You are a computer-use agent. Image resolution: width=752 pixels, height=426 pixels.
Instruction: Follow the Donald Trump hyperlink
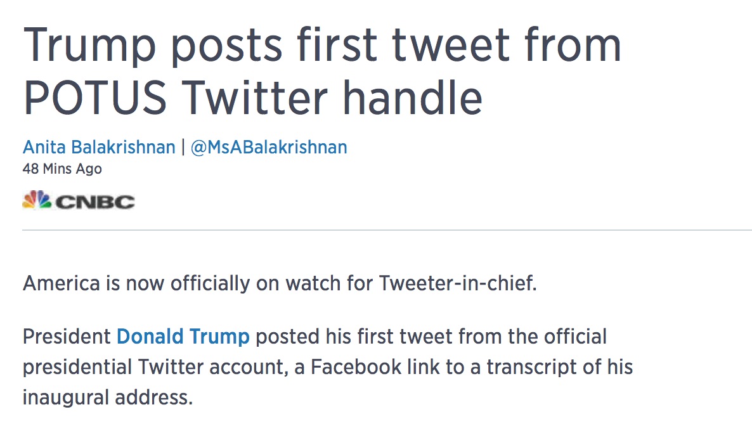tap(183, 337)
